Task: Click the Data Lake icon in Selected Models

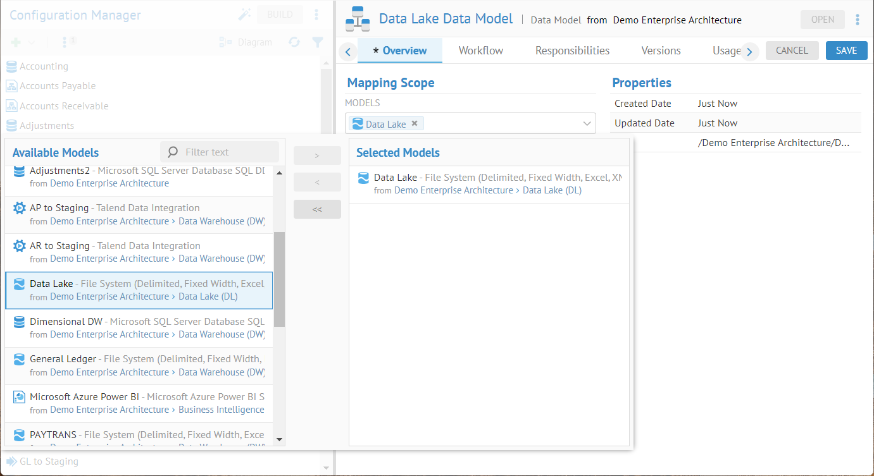Action: pos(363,178)
